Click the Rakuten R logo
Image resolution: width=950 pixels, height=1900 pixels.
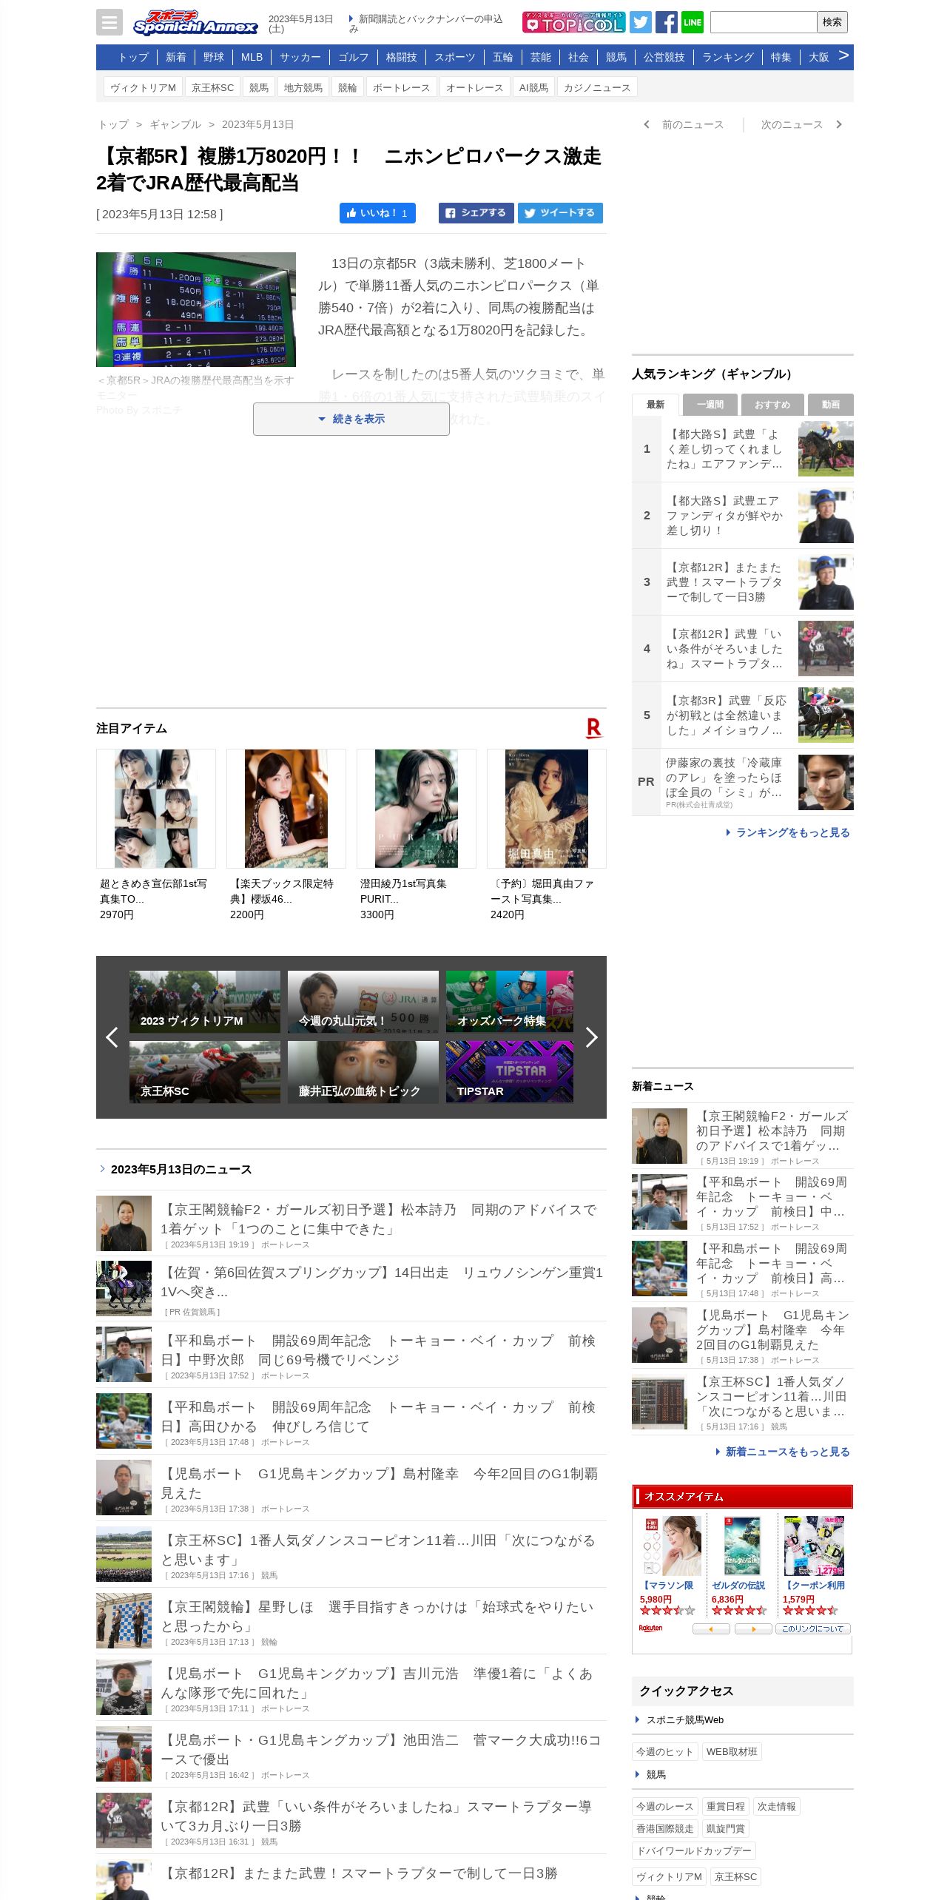593,728
